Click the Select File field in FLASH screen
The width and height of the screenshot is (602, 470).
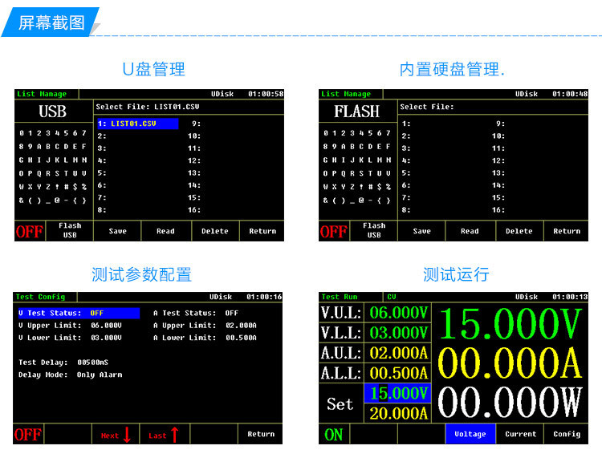[x=493, y=107]
